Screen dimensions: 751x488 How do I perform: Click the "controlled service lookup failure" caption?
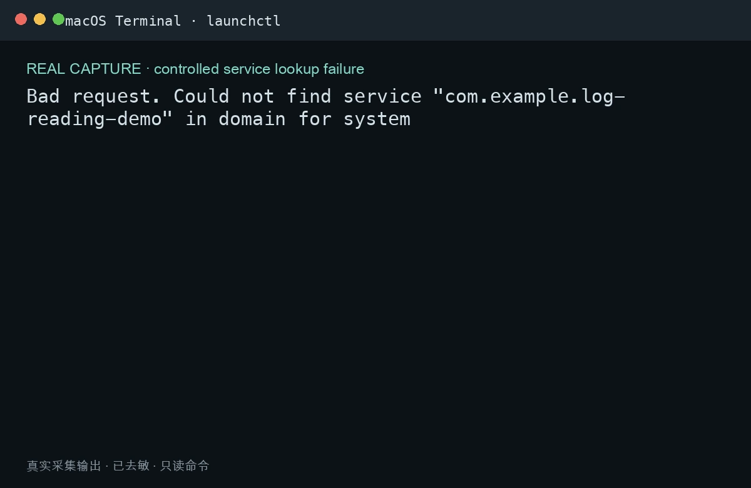(x=259, y=69)
